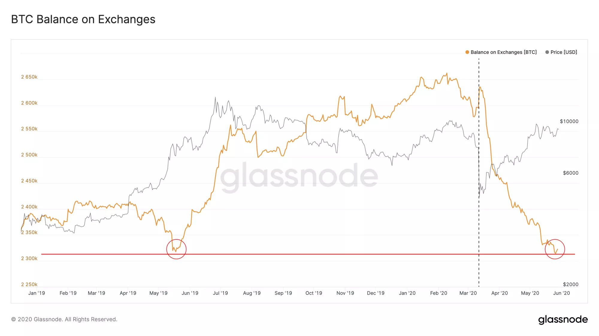Click the Jan '19 x-axis label
The width and height of the screenshot is (599, 336).
tap(37, 293)
